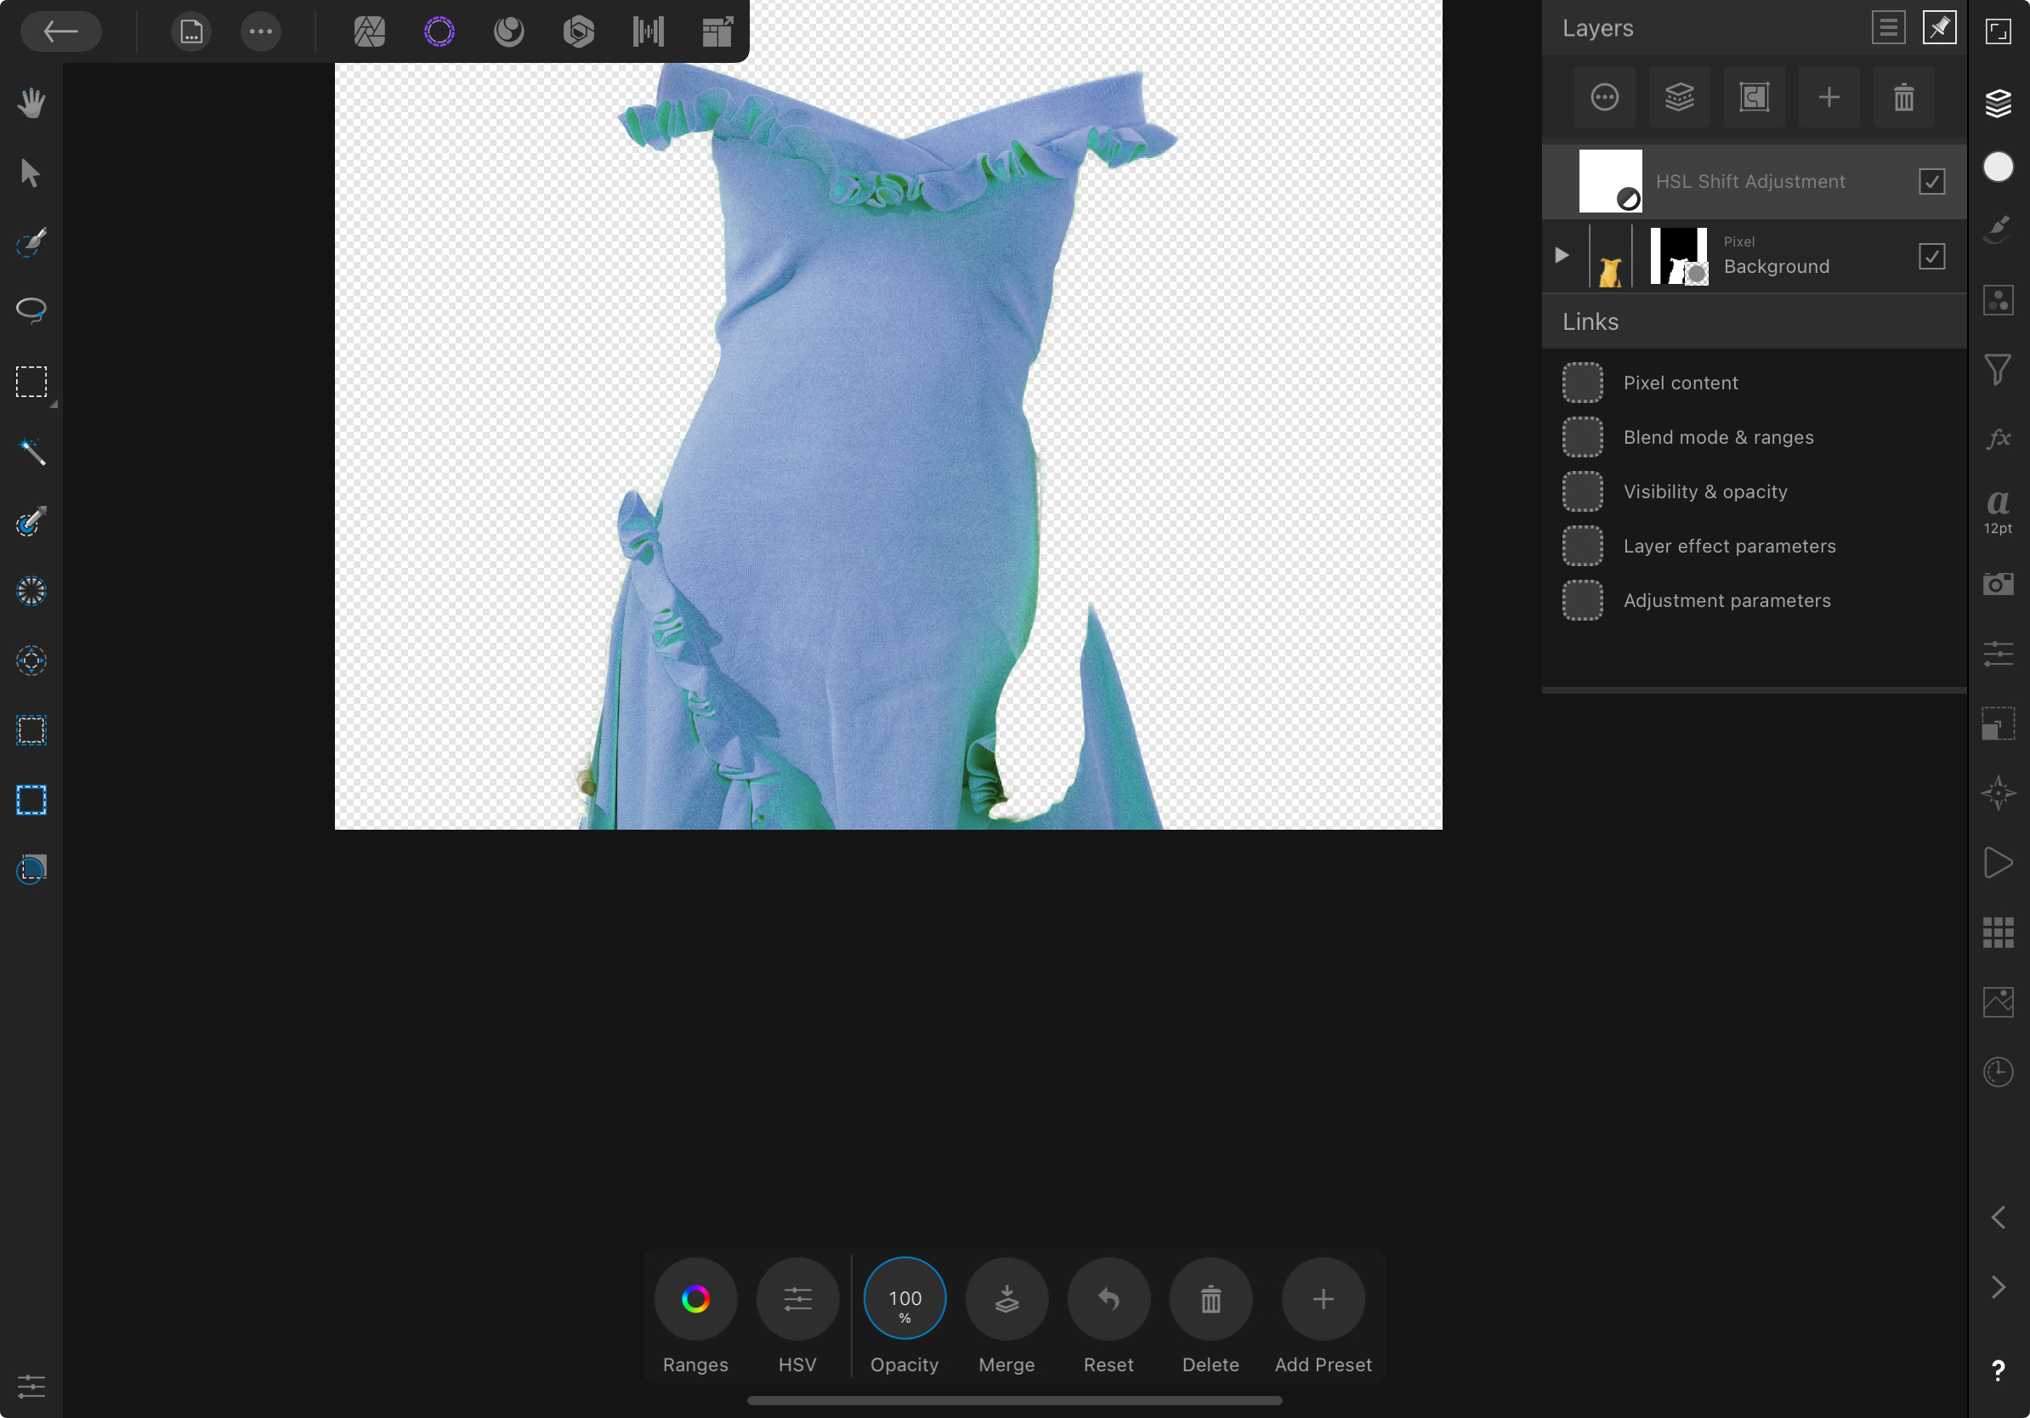Open the context toolbar settings sliders icon

point(31,1387)
